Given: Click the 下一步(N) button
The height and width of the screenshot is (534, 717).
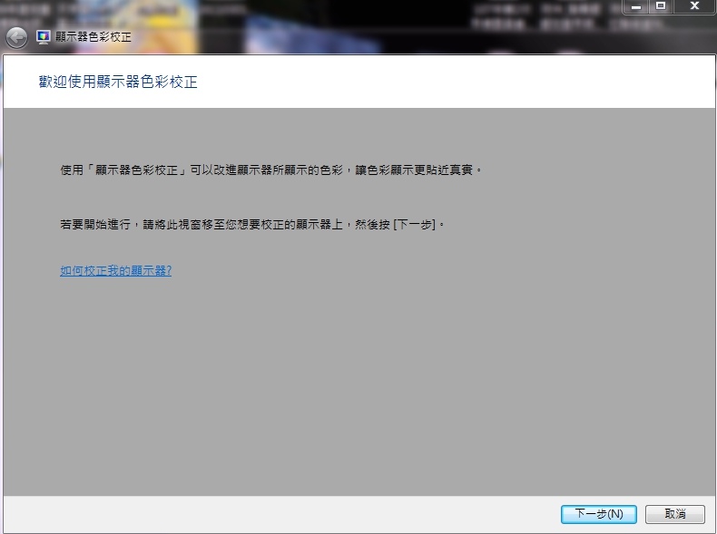Looking at the screenshot, I should [599, 514].
